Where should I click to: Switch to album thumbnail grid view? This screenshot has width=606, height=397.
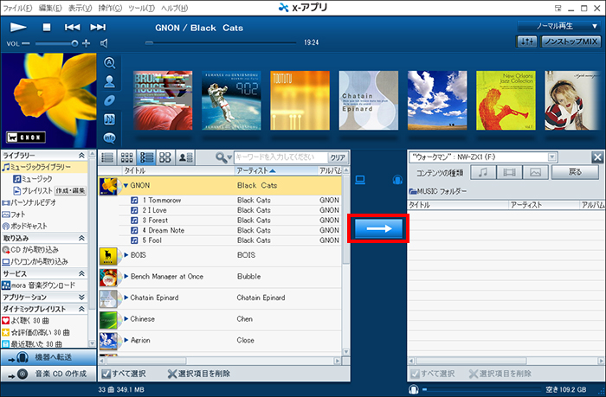pos(126,157)
